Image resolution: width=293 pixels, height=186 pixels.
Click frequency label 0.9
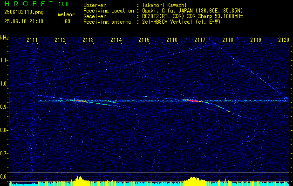pos(4,107)
